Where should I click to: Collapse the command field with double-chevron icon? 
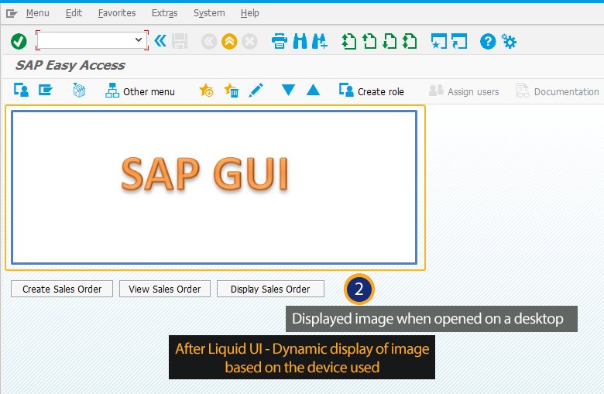coord(160,40)
